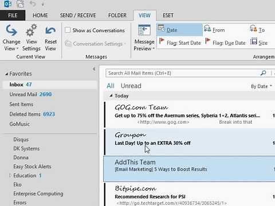Image resolution: width=275 pixels, height=206 pixels.
Task: Arrange messages by Date
Action: [179, 30]
